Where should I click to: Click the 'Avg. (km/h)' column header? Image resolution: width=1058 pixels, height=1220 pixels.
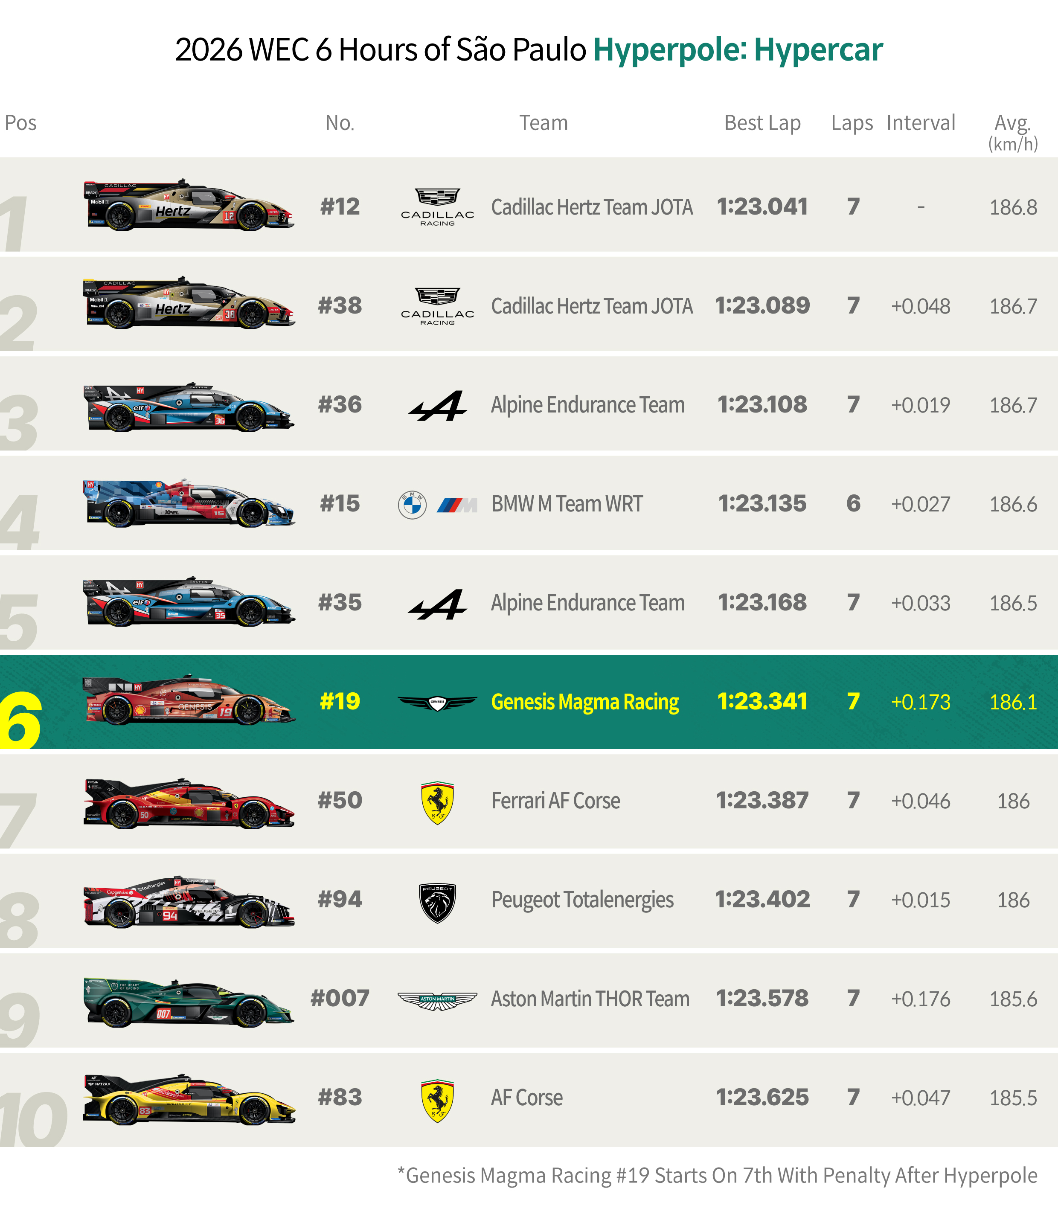[1013, 133]
